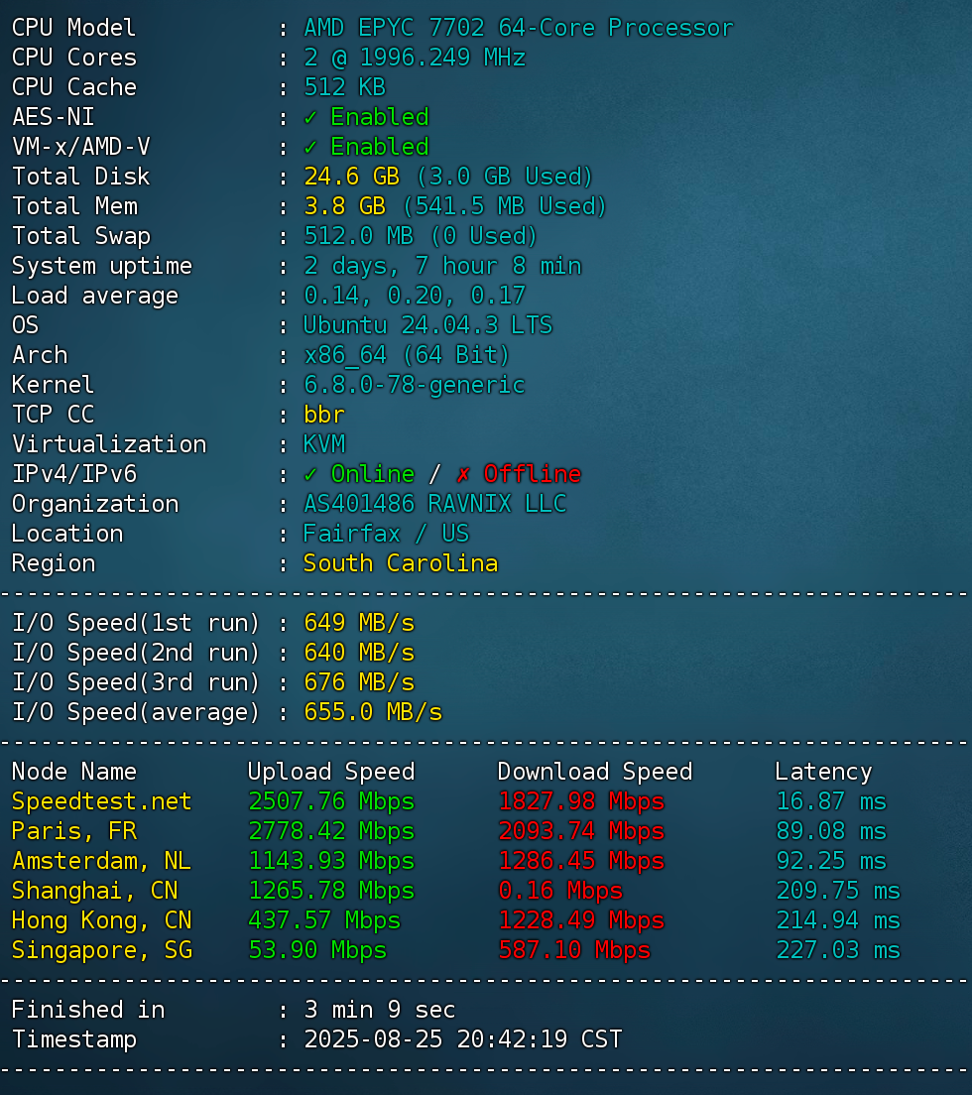Click the second run I/O speed "640 MB/s"

click(359, 654)
